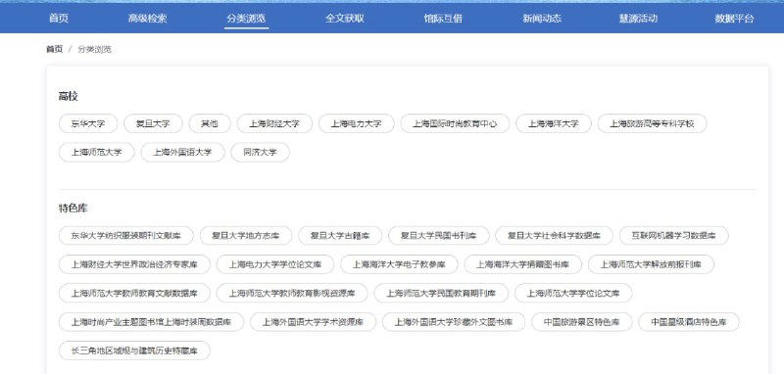The width and height of the screenshot is (784, 374).
Task: Open 复旦大学地方志库 collection
Action: 246,236
